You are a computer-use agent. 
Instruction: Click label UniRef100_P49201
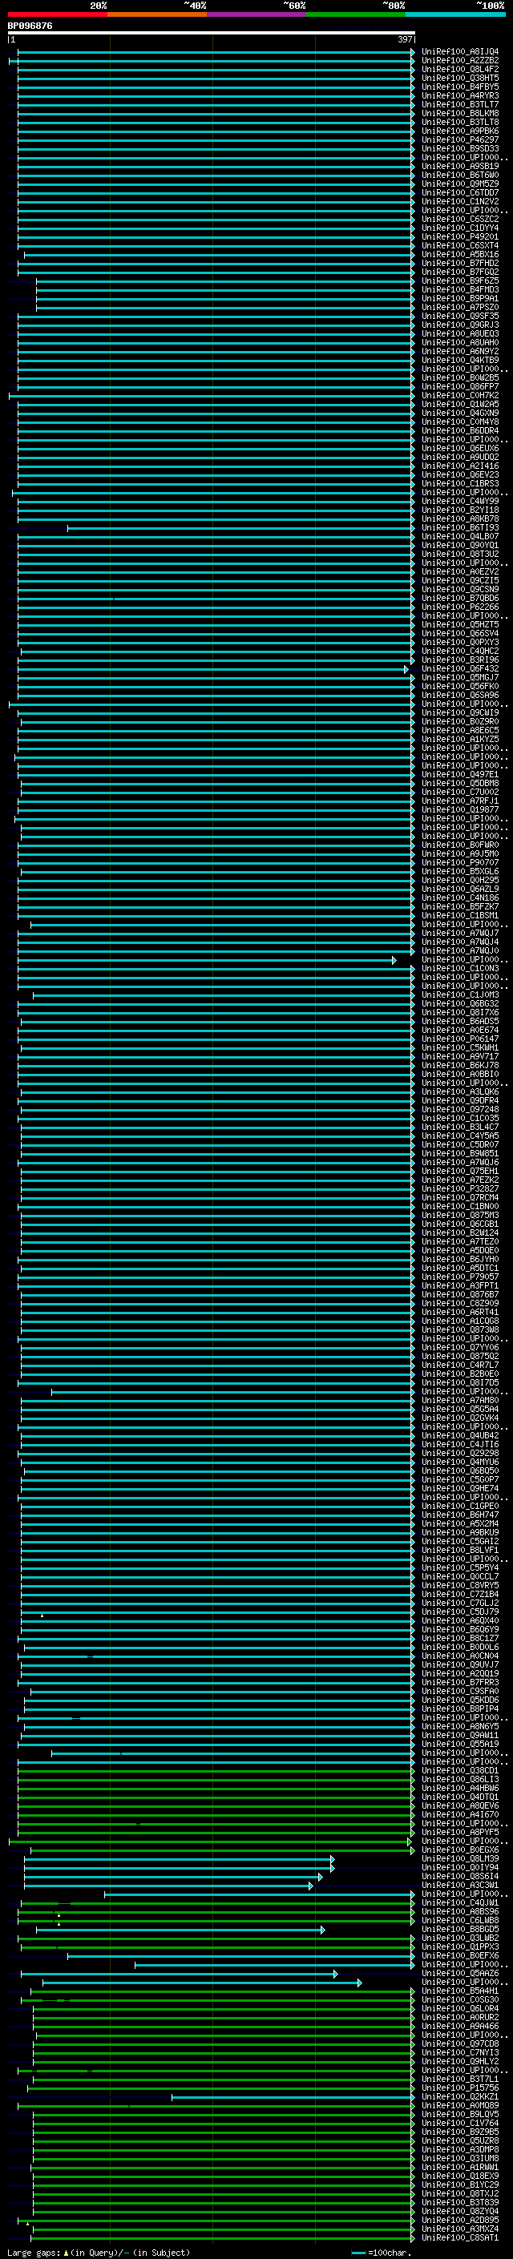pyautogui.click(x=459, y=236)
